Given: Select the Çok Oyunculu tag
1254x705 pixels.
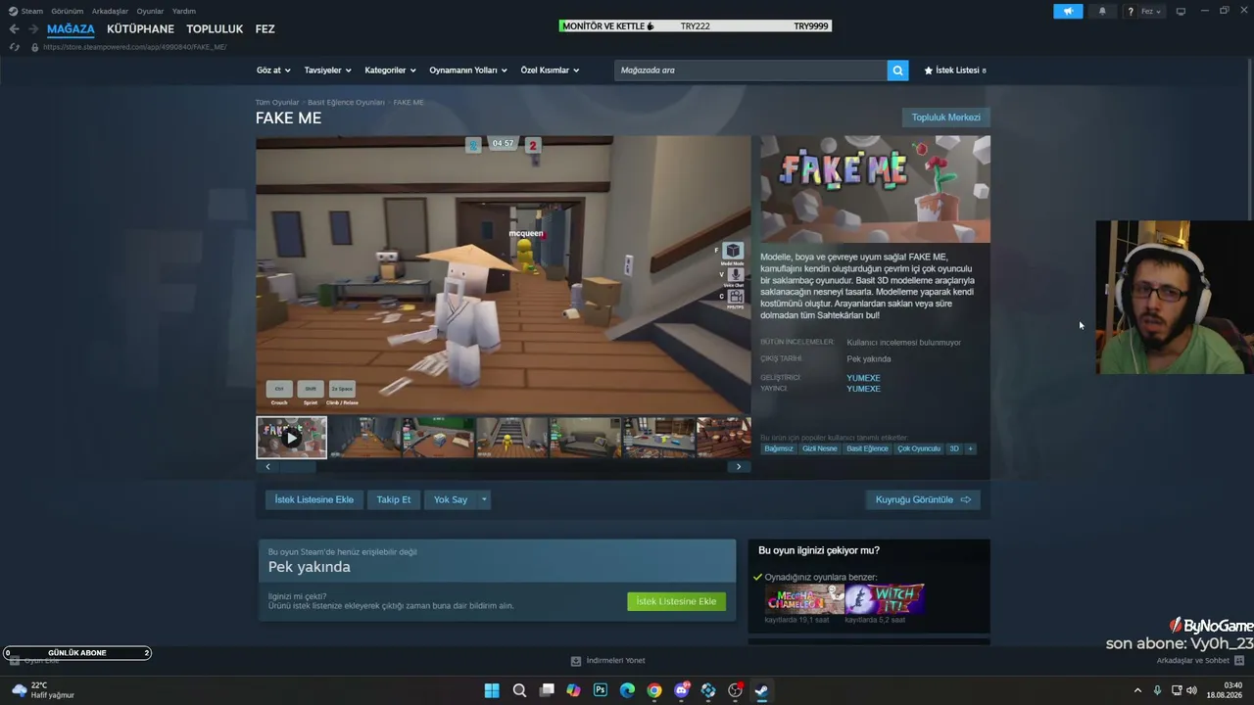Looking at the screenshot, I should 919,448.
